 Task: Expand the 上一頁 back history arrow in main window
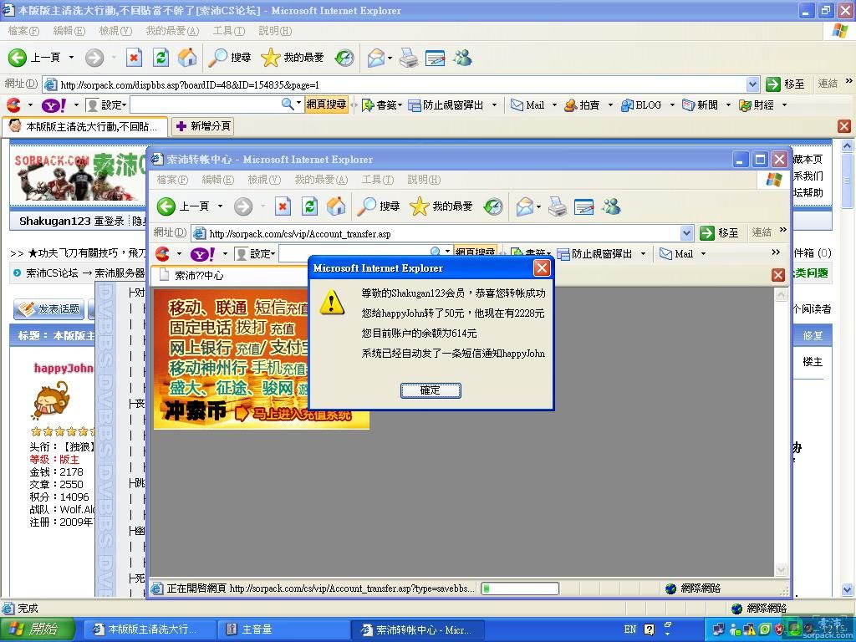[x=71, y=58]
